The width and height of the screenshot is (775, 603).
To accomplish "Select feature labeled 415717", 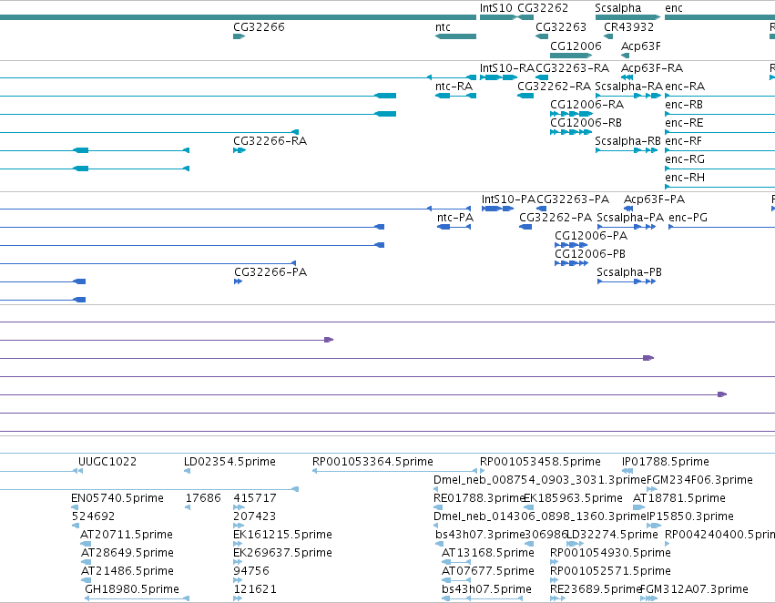I will tap(255, 498).
